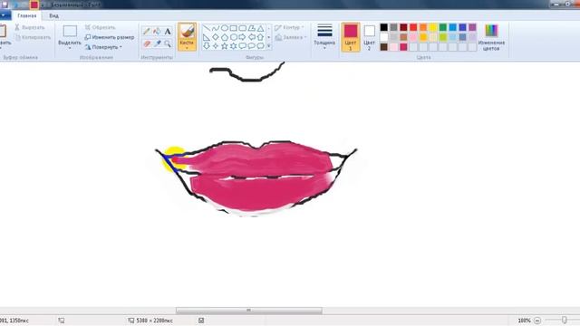Choose the Down arrow shape
Image resolution: width=580 pixels, height=326 pixels.
[207, 46]
